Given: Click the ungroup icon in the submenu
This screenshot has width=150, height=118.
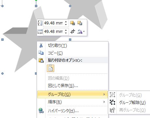Looking at the screenshot, I should tap(112, 102).
